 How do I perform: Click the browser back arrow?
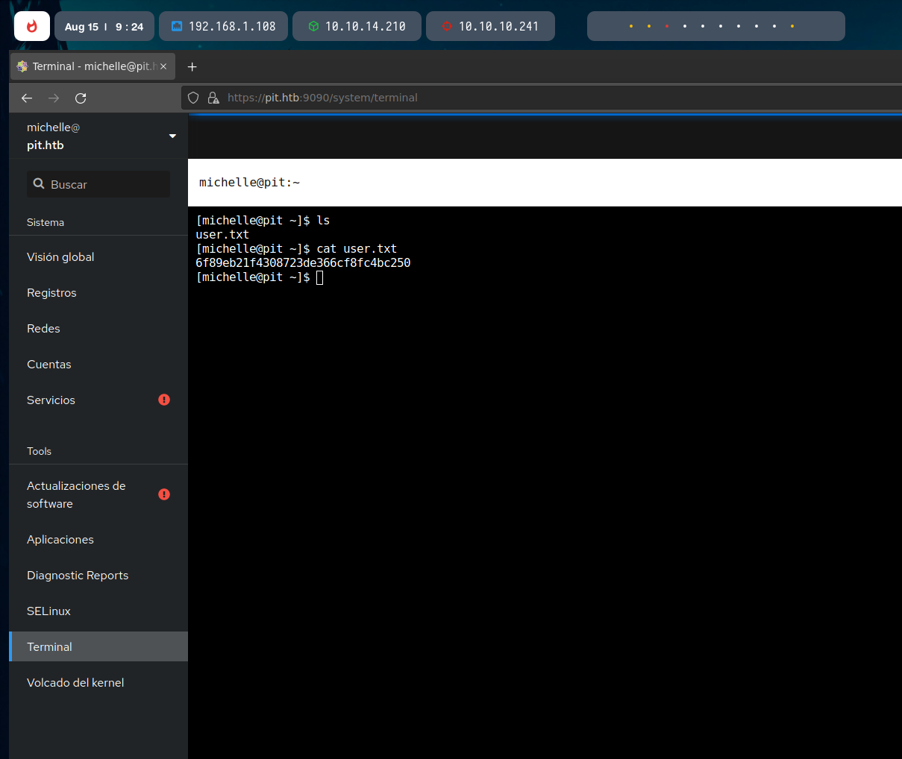(27, 98)
